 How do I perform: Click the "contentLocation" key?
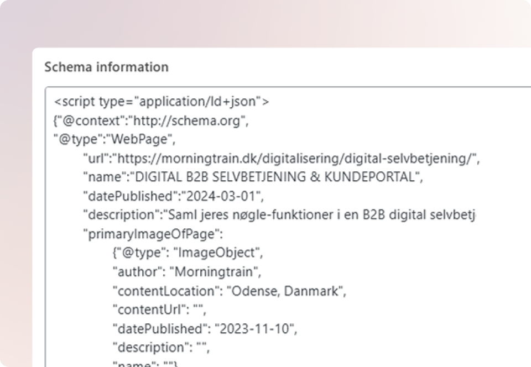(x=163, y=291)
